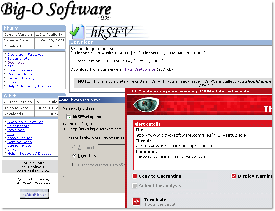Screen dimensions: 275x211
Task: Click the Big-O Software site title logo
Action: tap(57, 10)
